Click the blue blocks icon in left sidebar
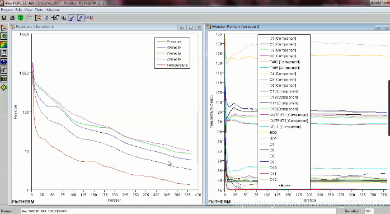This screenshot has width=390, height=214. (x=4, y=62)
